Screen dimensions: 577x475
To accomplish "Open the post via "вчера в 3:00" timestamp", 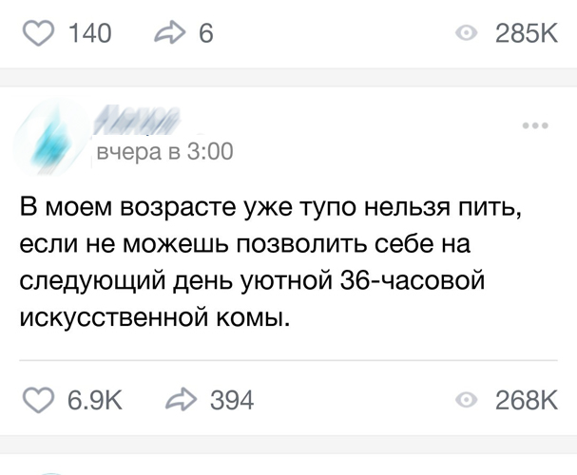I will (x=162, y=151).
